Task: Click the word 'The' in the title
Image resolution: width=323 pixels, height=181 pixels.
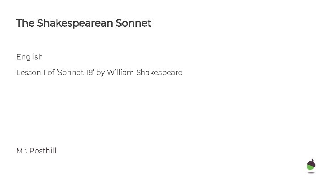Action: [x=25, y=23]
